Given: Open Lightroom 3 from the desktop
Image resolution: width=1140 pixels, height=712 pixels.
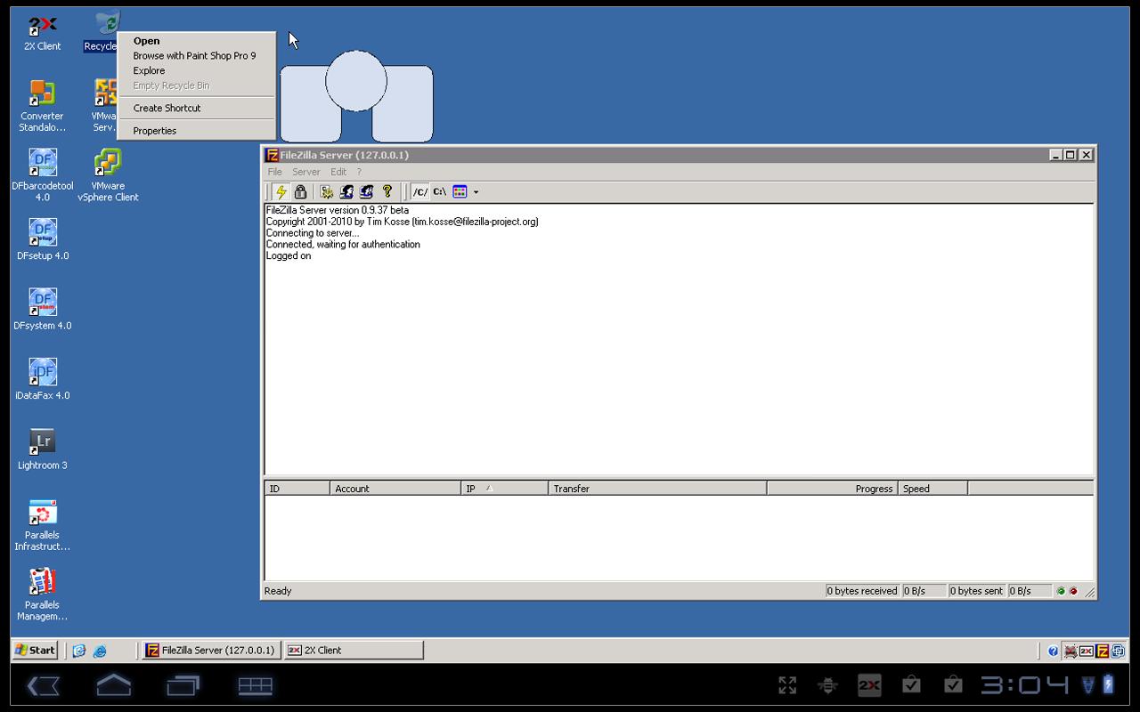Looking at the screenshot, I should click(x=42, y=442).
